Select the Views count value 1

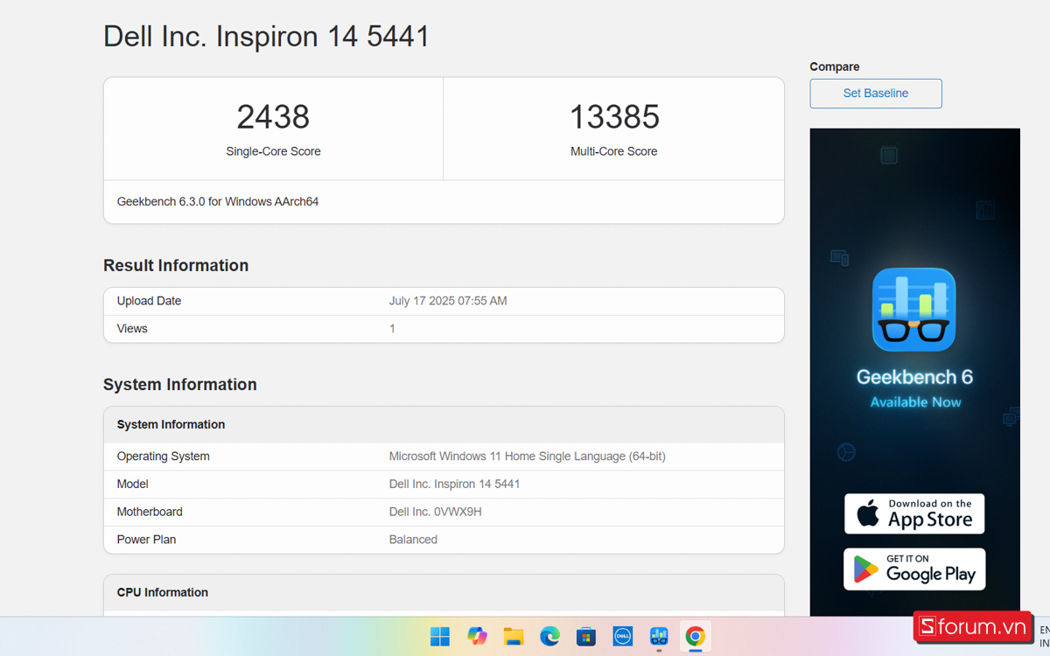[392, 329]
